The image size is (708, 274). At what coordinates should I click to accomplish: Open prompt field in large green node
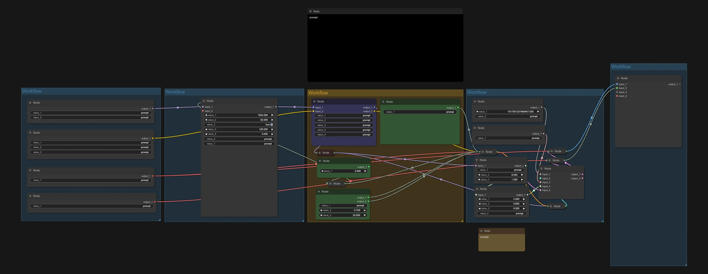420,112
